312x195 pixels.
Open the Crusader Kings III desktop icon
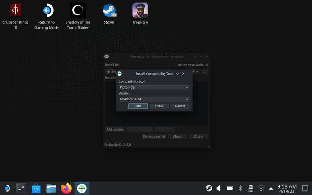tap(15, 16)
